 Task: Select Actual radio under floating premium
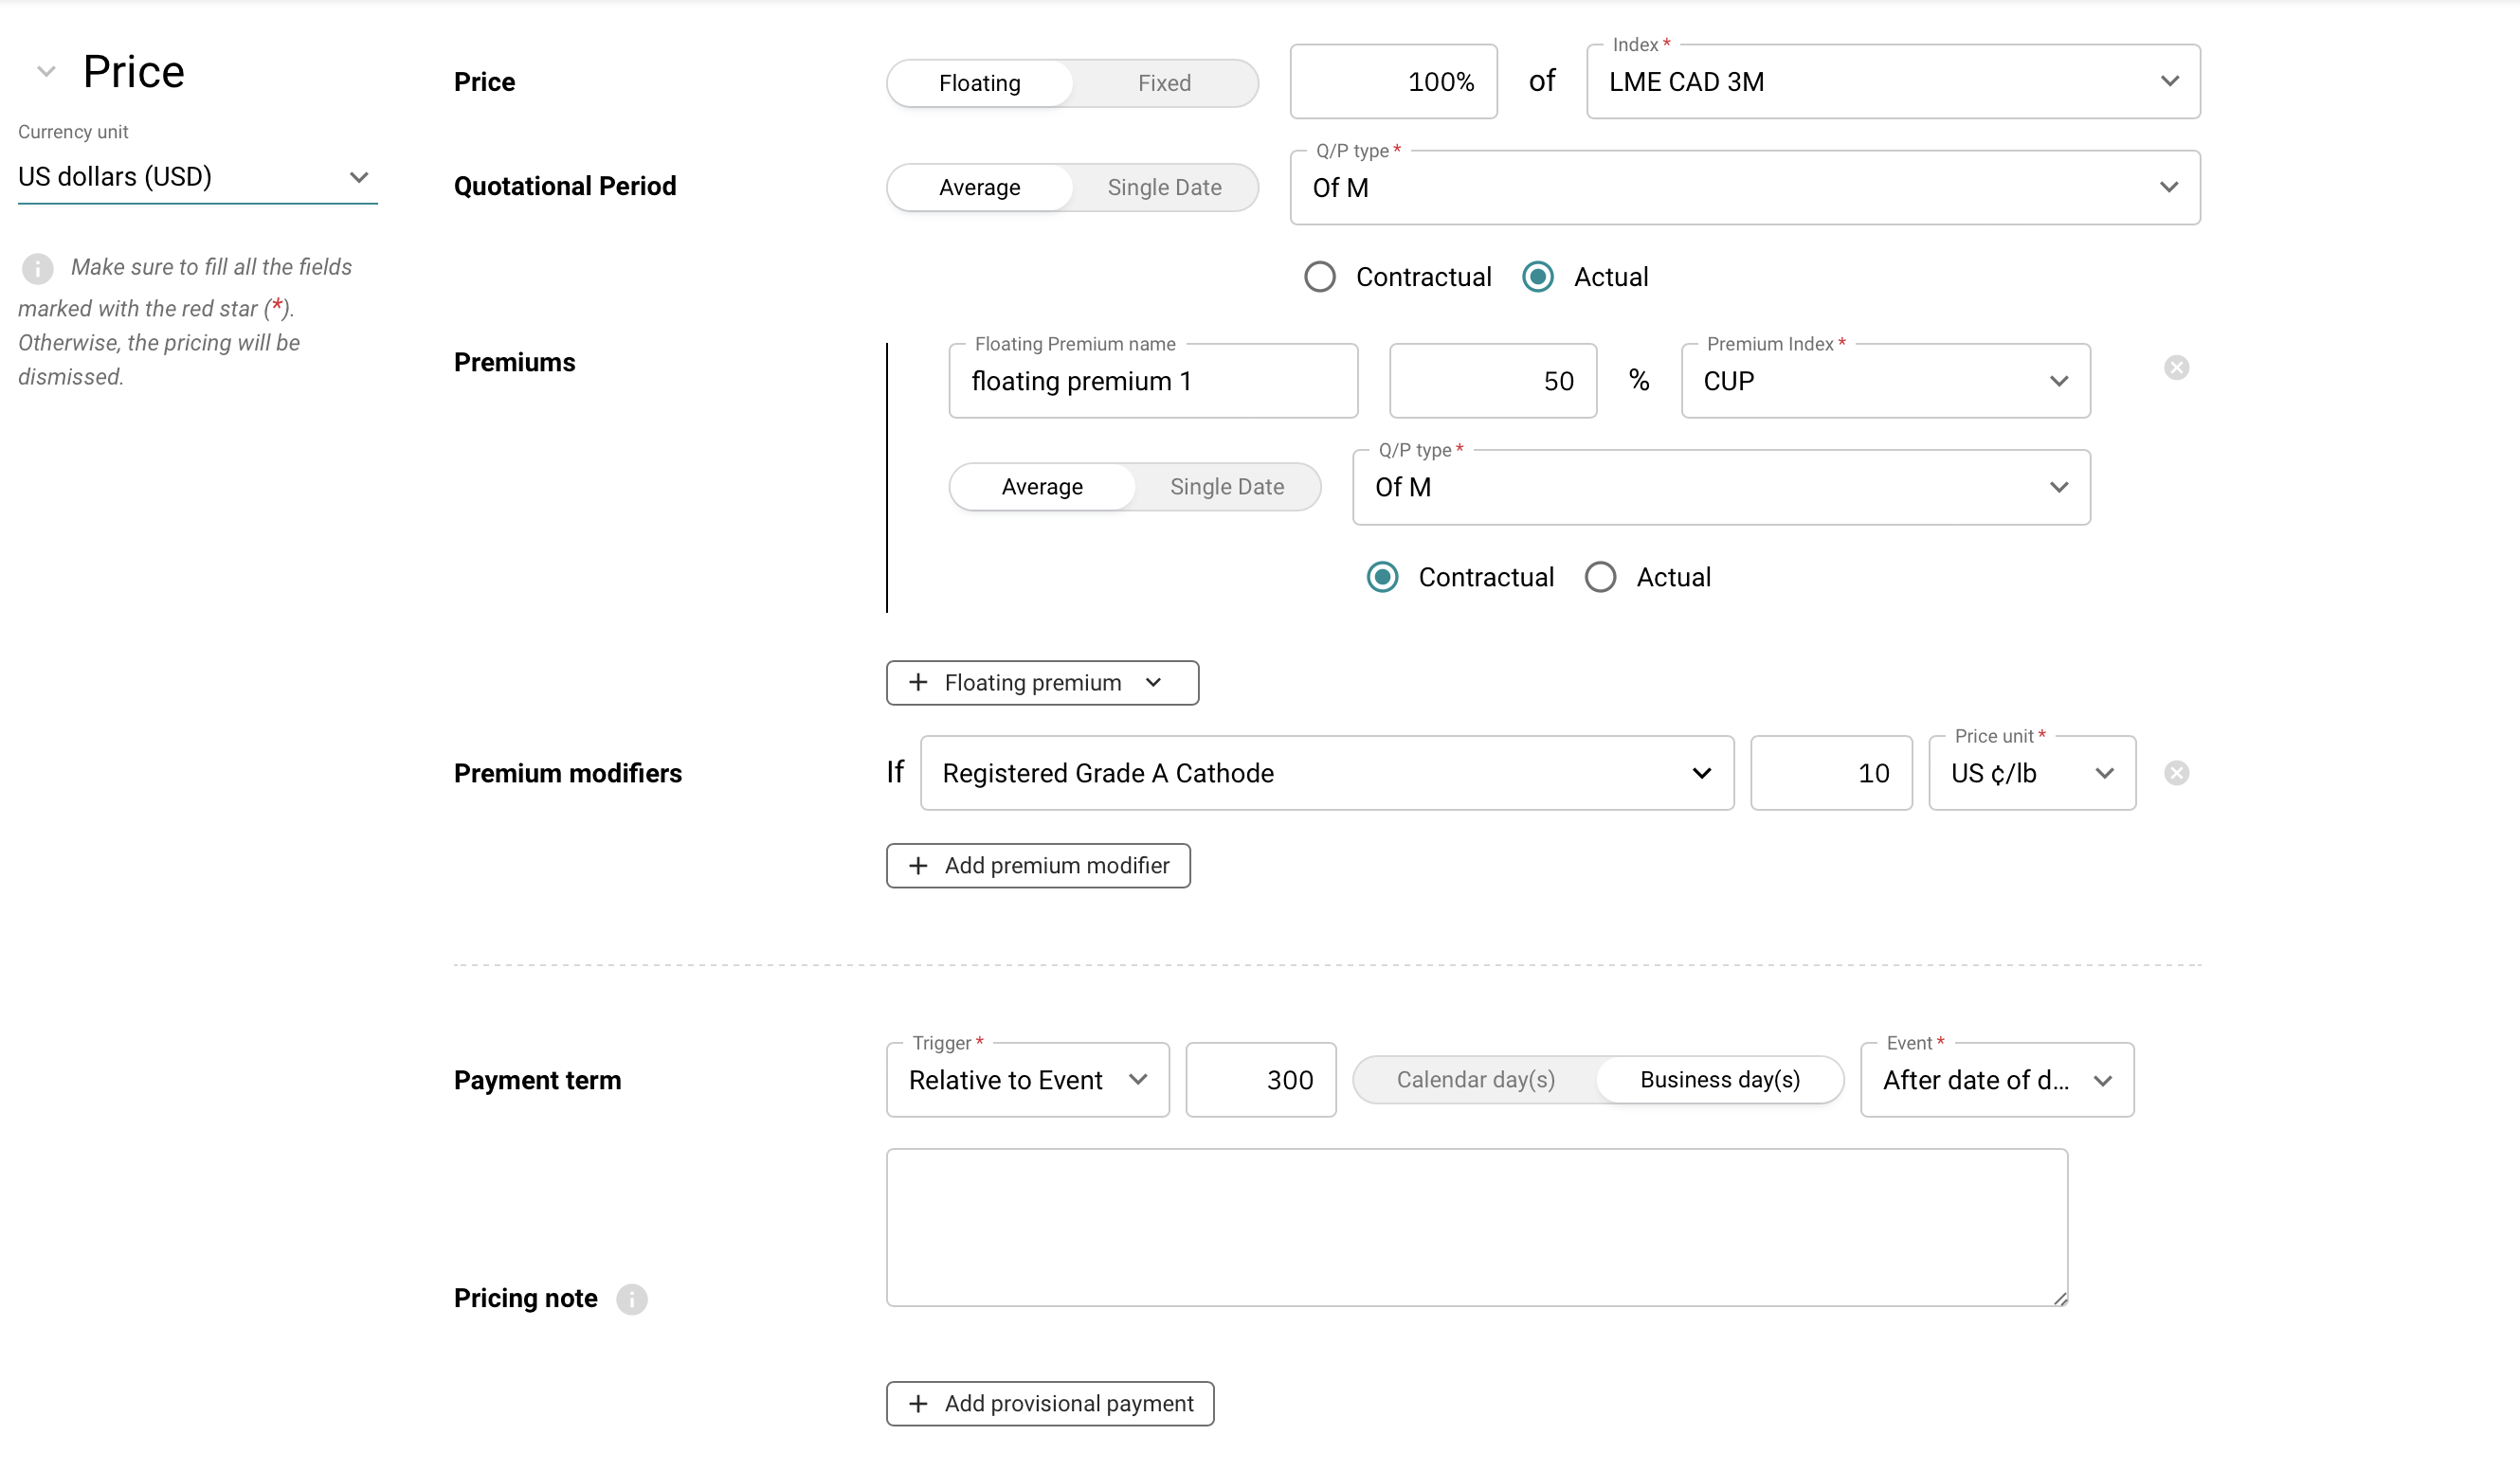tap(1600, 578)
